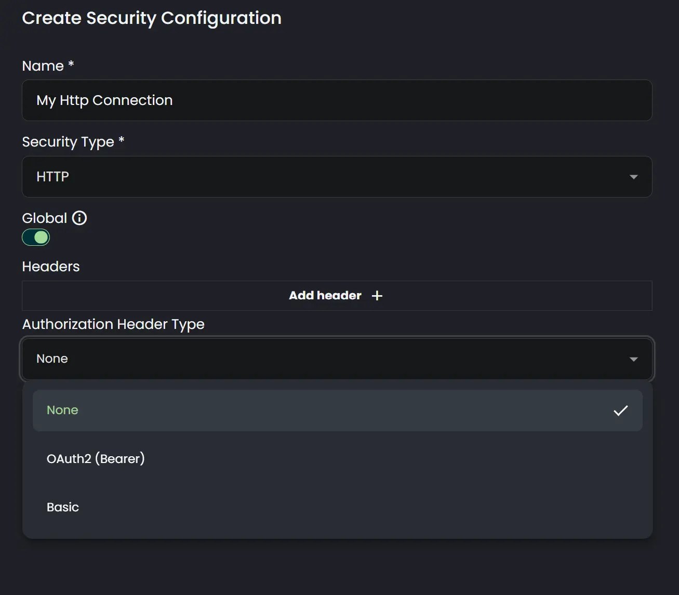Click the plus icon to add a header
The width and height of the screenshot is (679, 595).
[x=377, y=295]
